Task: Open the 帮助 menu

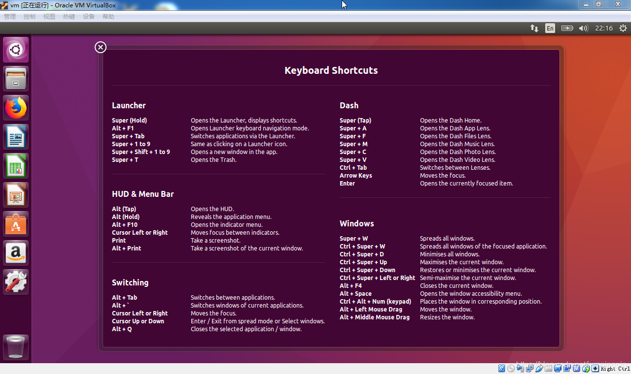Action: (x=108, y=16)
